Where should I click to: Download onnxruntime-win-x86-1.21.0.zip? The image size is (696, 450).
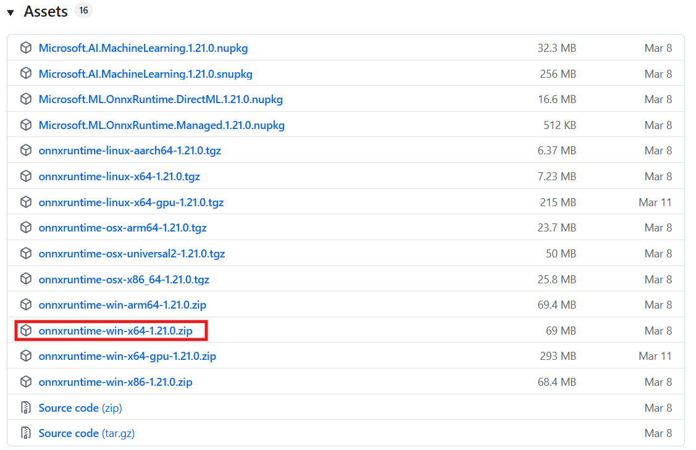click(x=115, y=381)
